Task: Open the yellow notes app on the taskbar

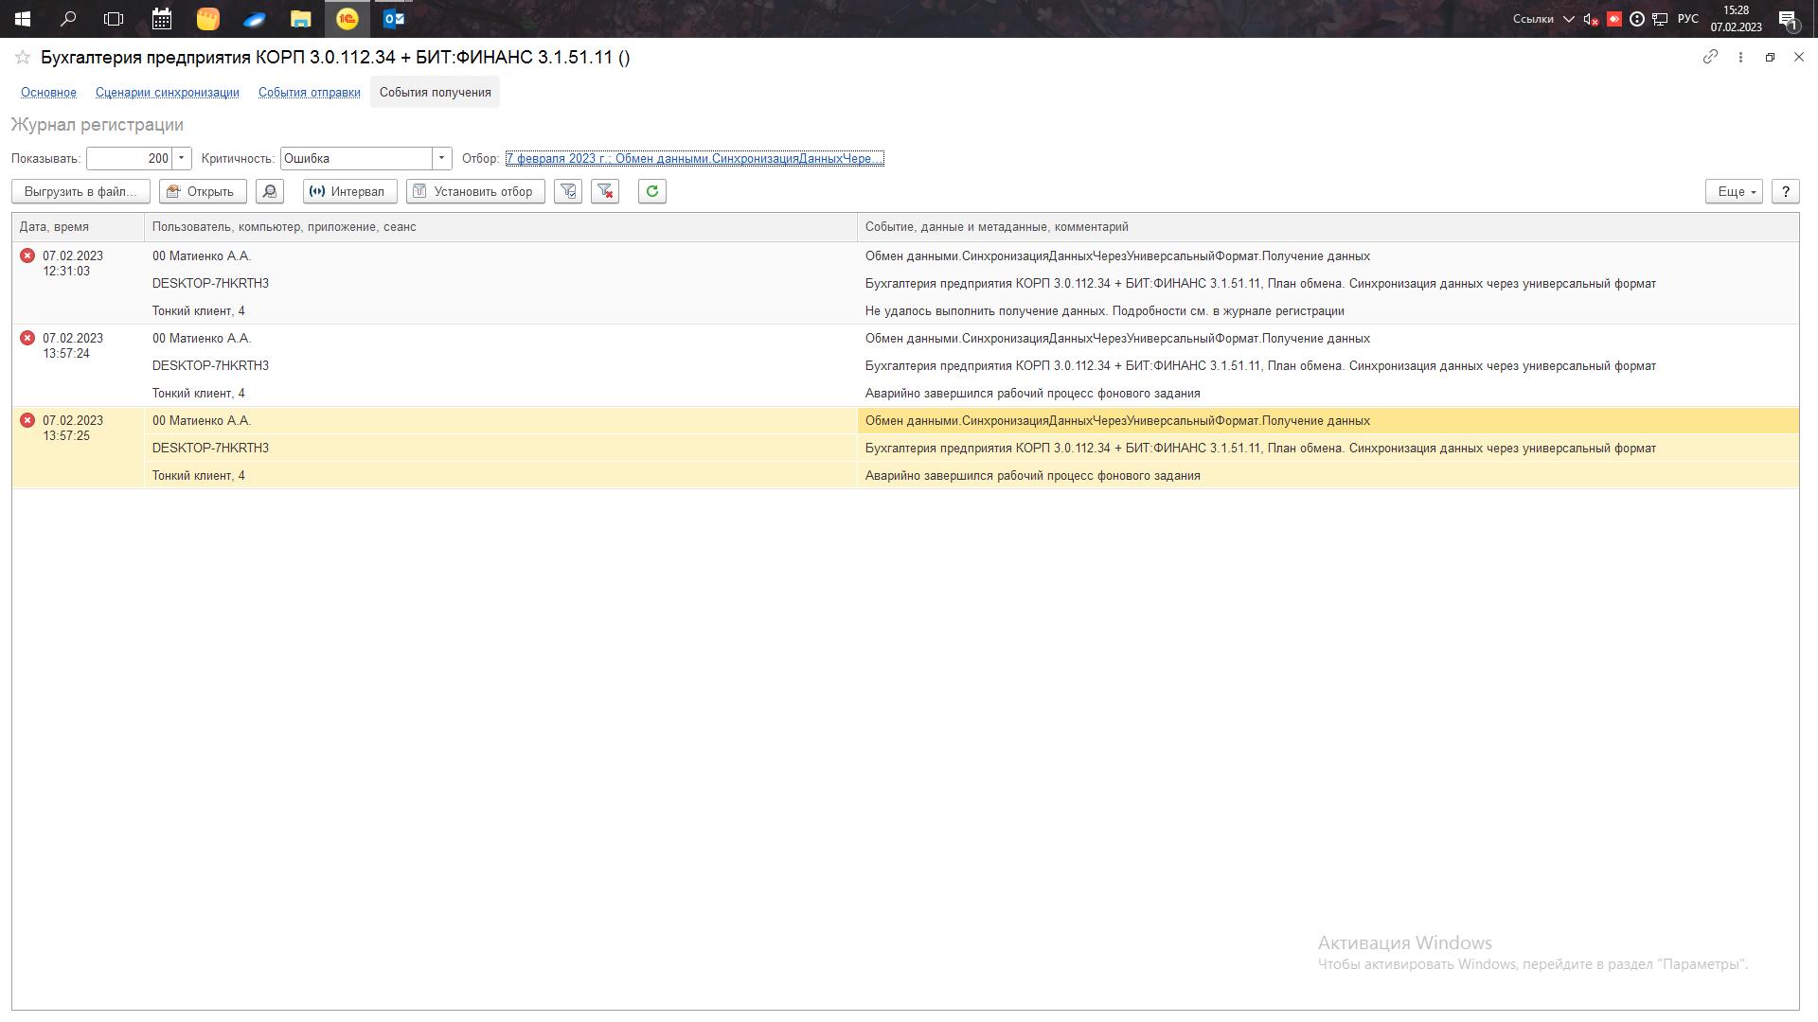Action: click(x=208, y=18)
